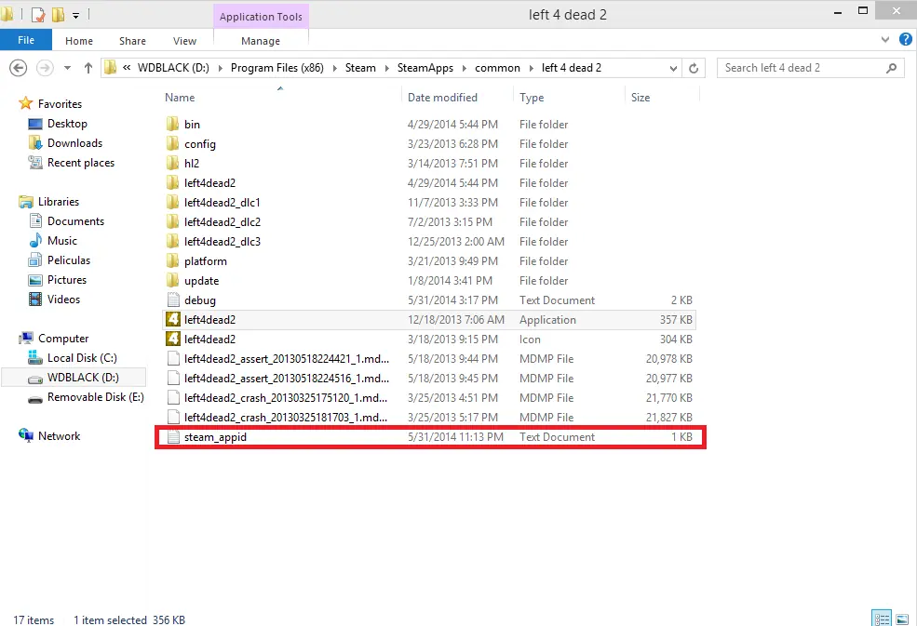
Task: Select WDBLACK (D:) drive
Action: pos(74,378)
